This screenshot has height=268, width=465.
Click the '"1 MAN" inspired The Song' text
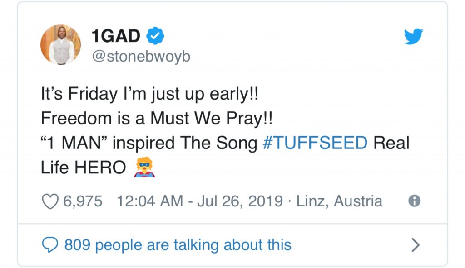click(x=149, y=143)
